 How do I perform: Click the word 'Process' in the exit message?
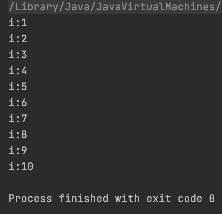click(x=30, y=198)
